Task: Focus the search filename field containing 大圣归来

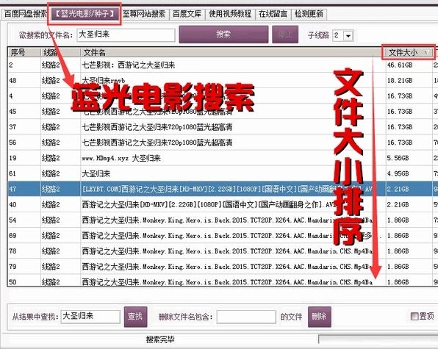Action: (x=126, y=35)
